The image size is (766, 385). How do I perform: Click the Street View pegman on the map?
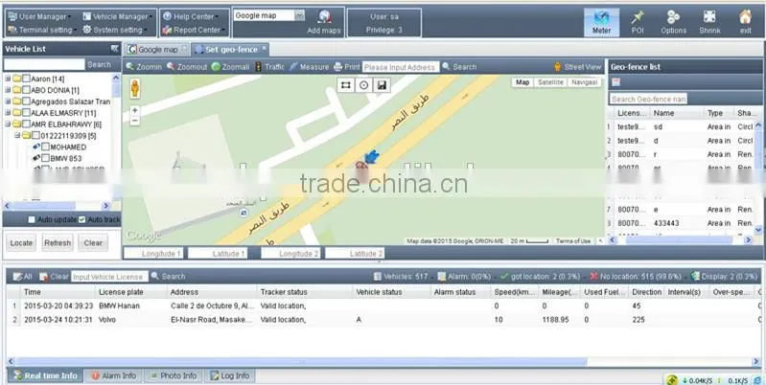tap(135, 89)
